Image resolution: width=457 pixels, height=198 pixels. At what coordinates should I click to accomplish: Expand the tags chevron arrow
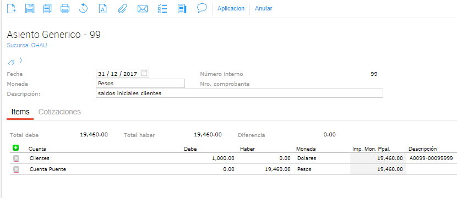(21, 61)
